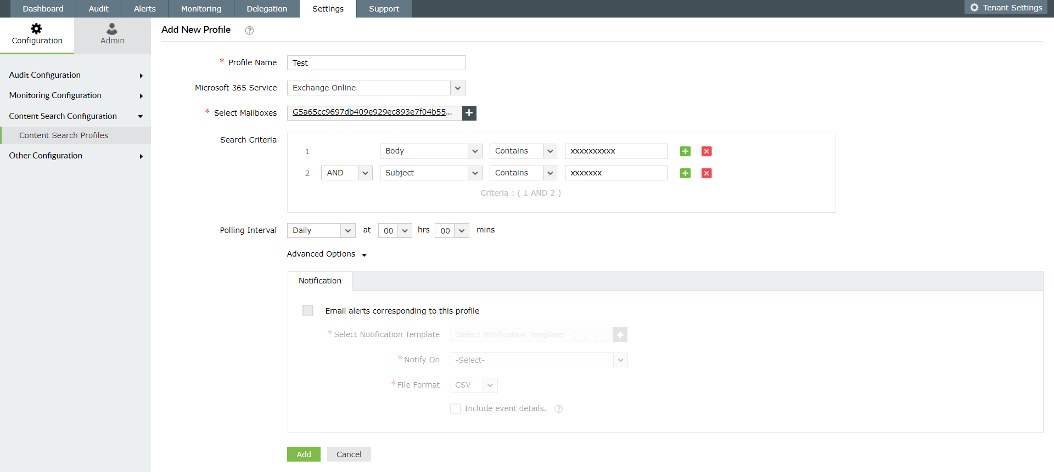Open the Configuration gear section
The height and width of the screenshot is (472, 1054).
[x=37, y=35]
